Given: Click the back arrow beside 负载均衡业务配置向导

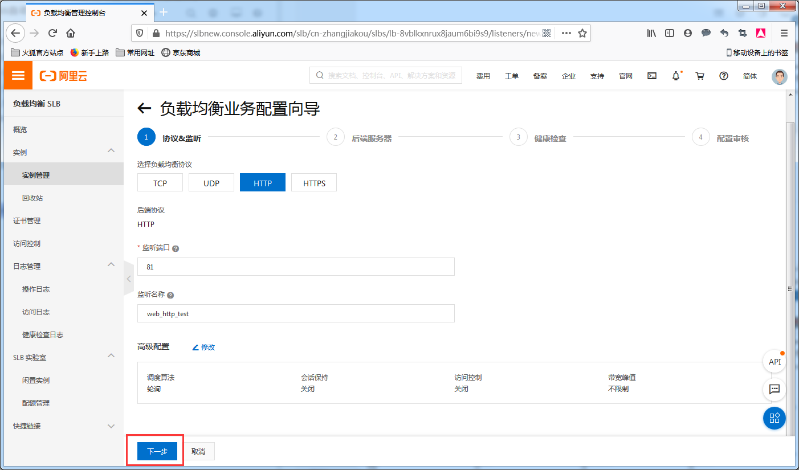Looking at the screenshot, I should [x=145, y=109].
